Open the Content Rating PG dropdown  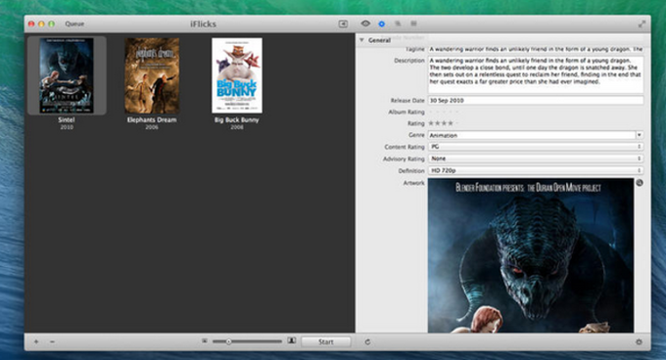[536, 147]
